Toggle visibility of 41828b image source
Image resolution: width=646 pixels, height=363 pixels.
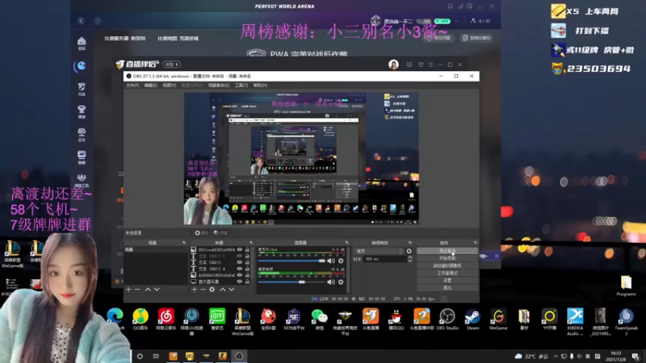239,275
